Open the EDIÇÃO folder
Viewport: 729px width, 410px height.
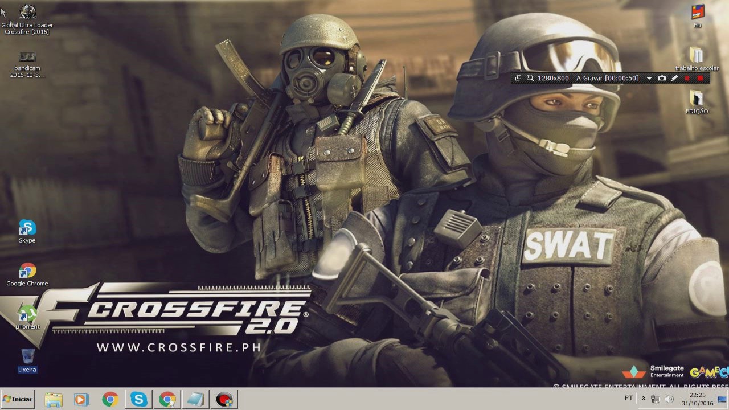(697, 102)
